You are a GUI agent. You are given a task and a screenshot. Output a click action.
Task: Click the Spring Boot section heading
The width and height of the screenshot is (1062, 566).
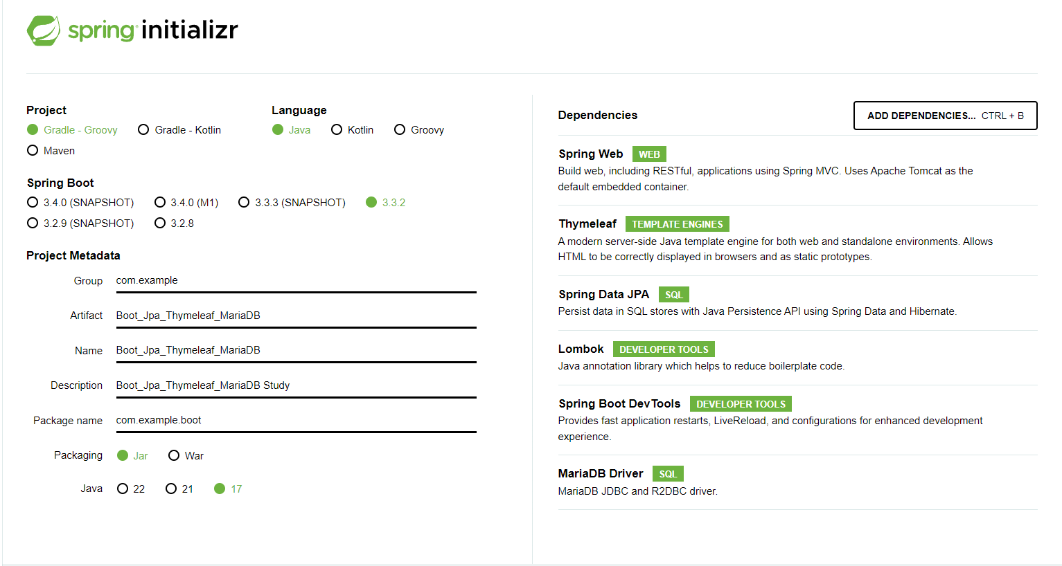tap(60, 183)
